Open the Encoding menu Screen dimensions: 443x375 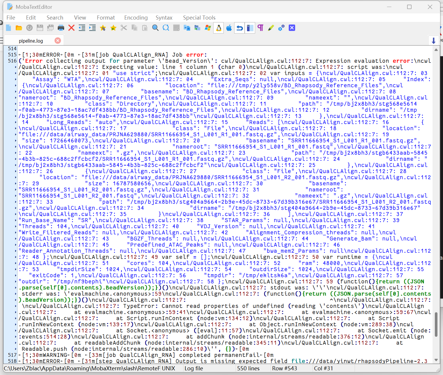click(x=136, y=18)
